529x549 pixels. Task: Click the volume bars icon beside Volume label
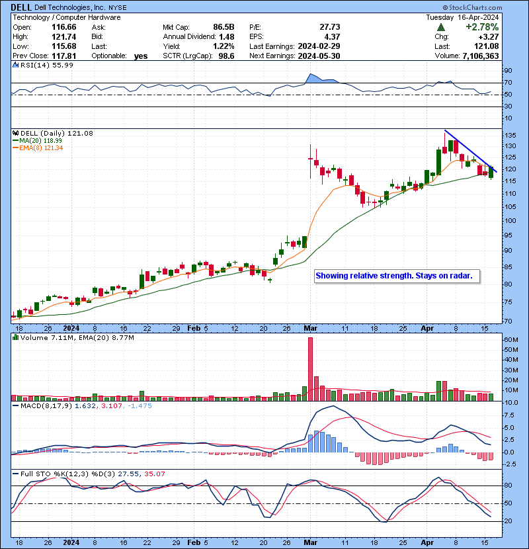click(15, 337)
